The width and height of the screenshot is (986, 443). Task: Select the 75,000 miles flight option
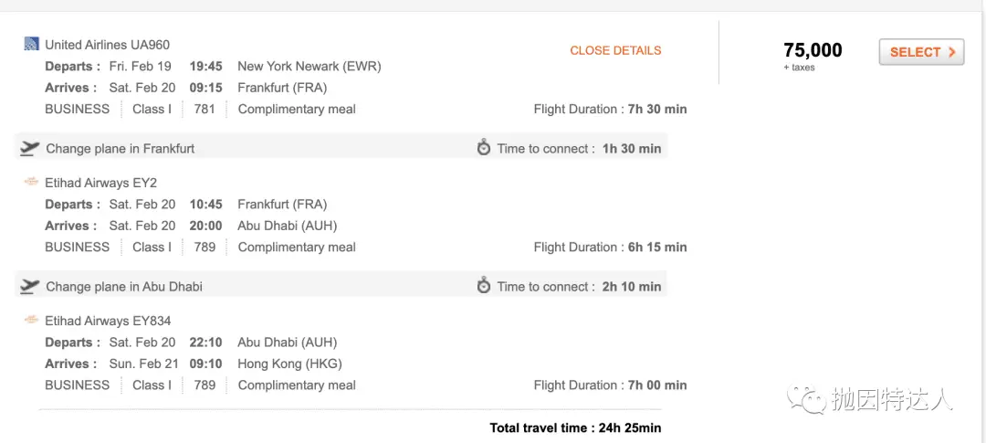coord(921,52)
